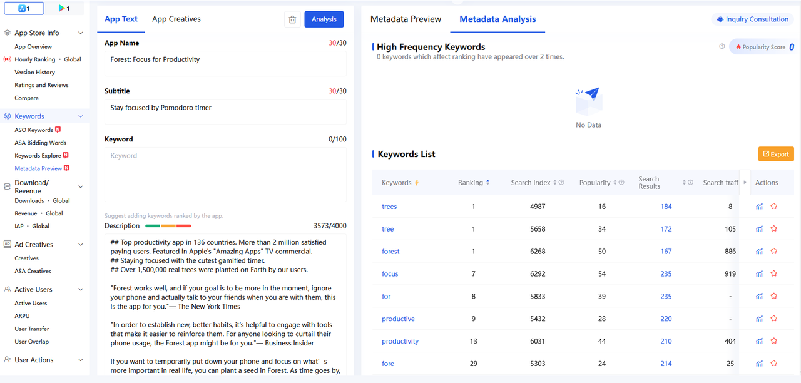Expand the User Actions sidebar section
801x383 pixels.
coord(80,360)
